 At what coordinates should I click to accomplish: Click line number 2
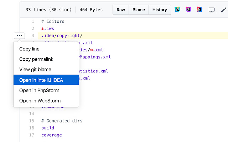[33, 28]
